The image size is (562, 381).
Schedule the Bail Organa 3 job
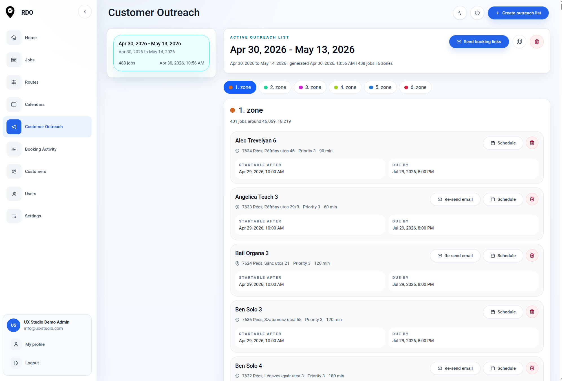pyautogui.click(x=503, y=256)
